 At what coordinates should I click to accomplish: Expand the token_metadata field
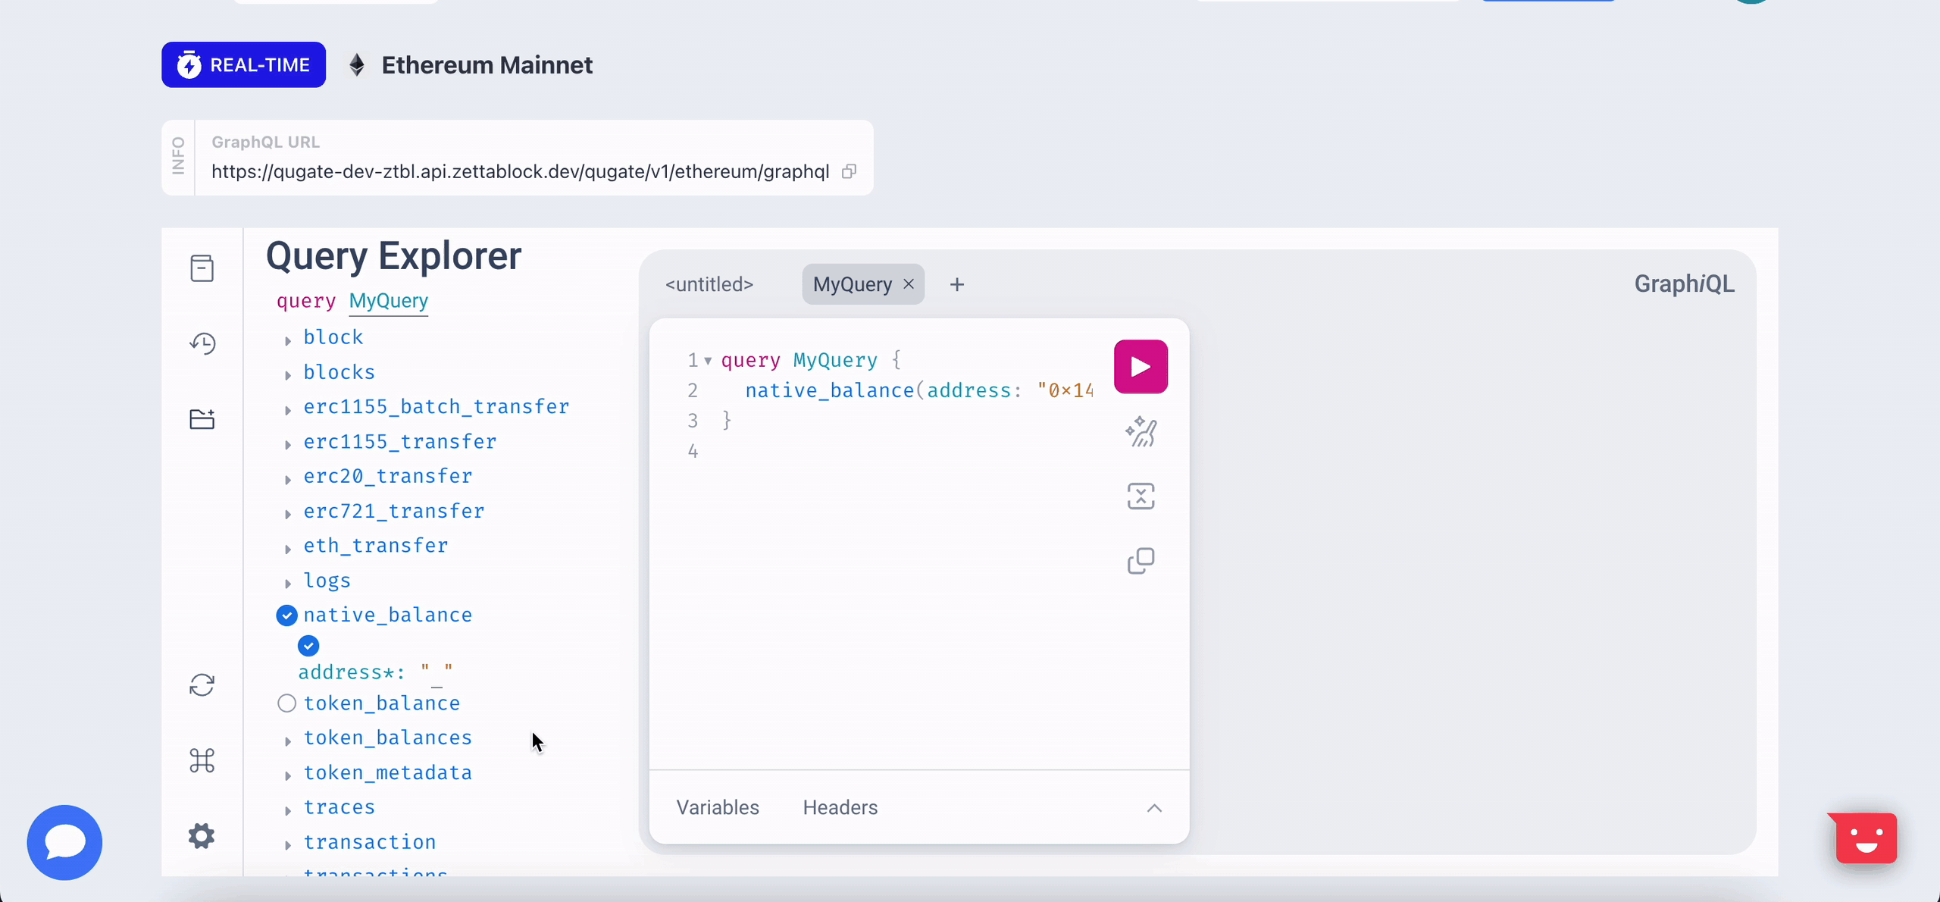tap(288, 775)
